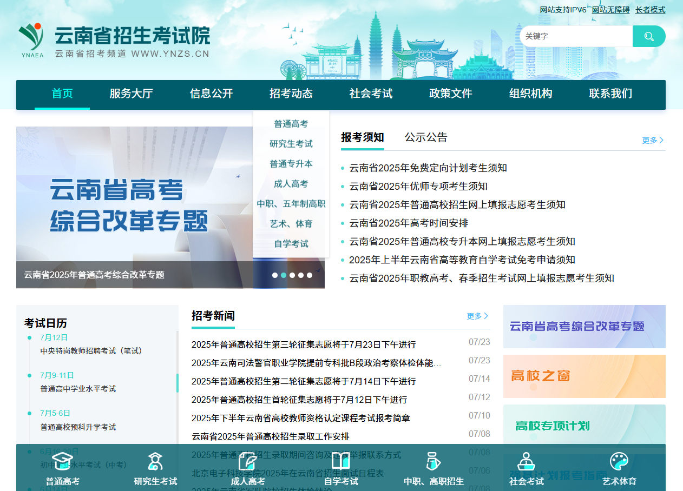Open the 高校专项计划 side banner
This screenshot has height=491, width=683.
pyautogui.click(x=585, y=426)
